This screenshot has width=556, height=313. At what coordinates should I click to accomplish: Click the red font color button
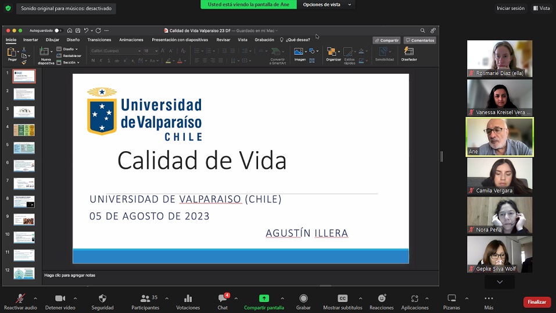(x=180, y=61)
